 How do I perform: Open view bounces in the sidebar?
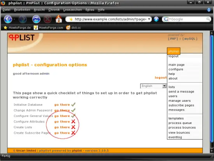[x=179, y=133]
